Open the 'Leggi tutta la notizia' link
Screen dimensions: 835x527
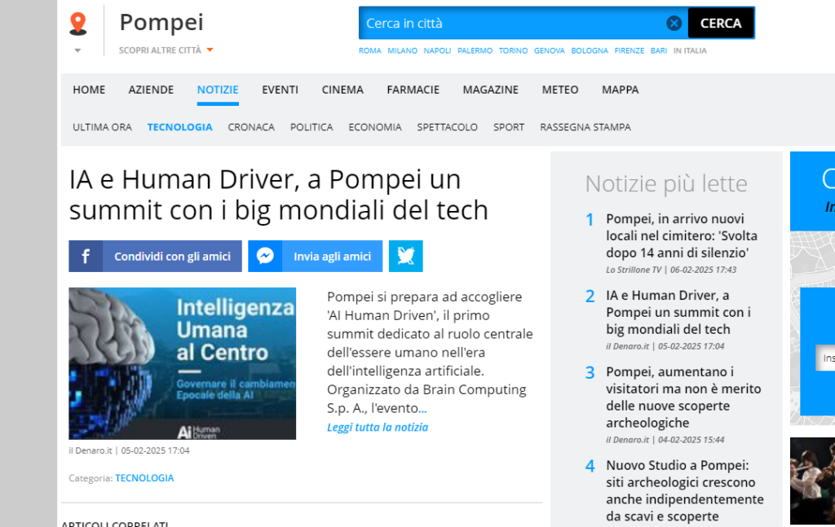point(377,427)
